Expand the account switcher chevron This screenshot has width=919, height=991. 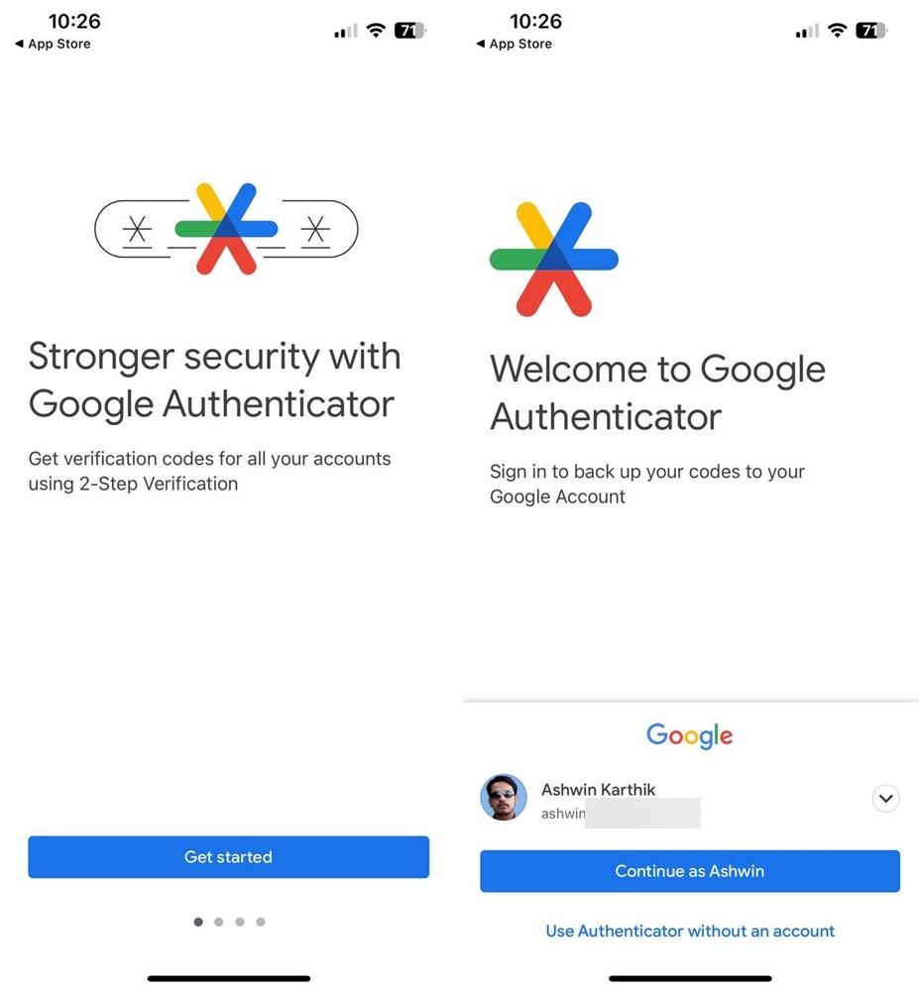click(885, 798)
